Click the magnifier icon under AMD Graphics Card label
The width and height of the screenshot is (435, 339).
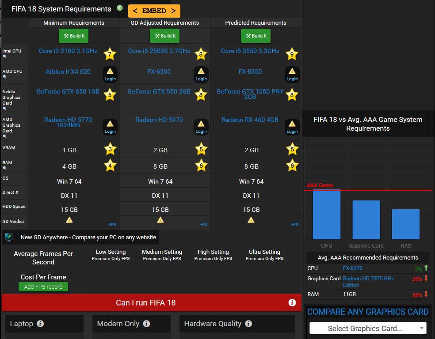click(4, 136)
